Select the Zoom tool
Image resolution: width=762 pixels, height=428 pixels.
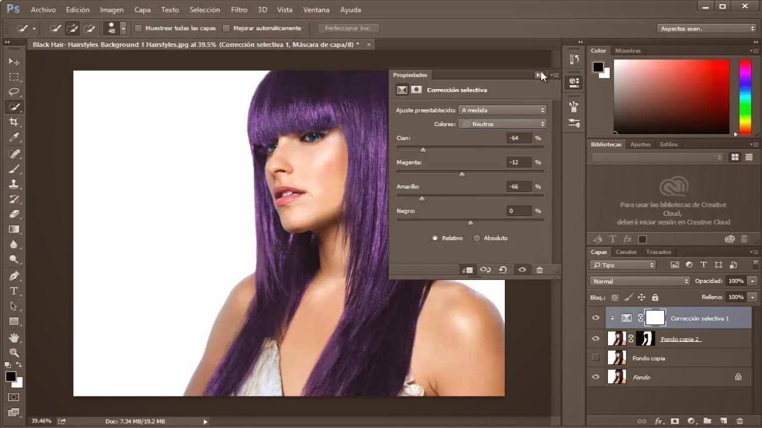click(14, 353)
